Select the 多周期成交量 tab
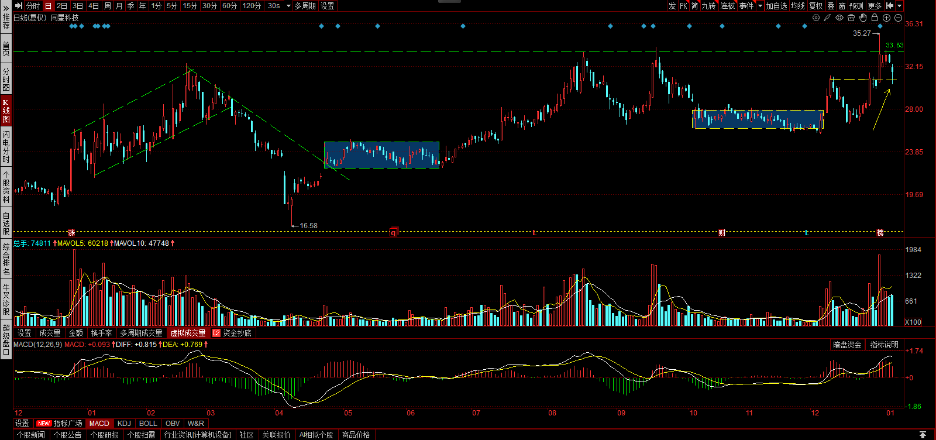 coord(141,333)
